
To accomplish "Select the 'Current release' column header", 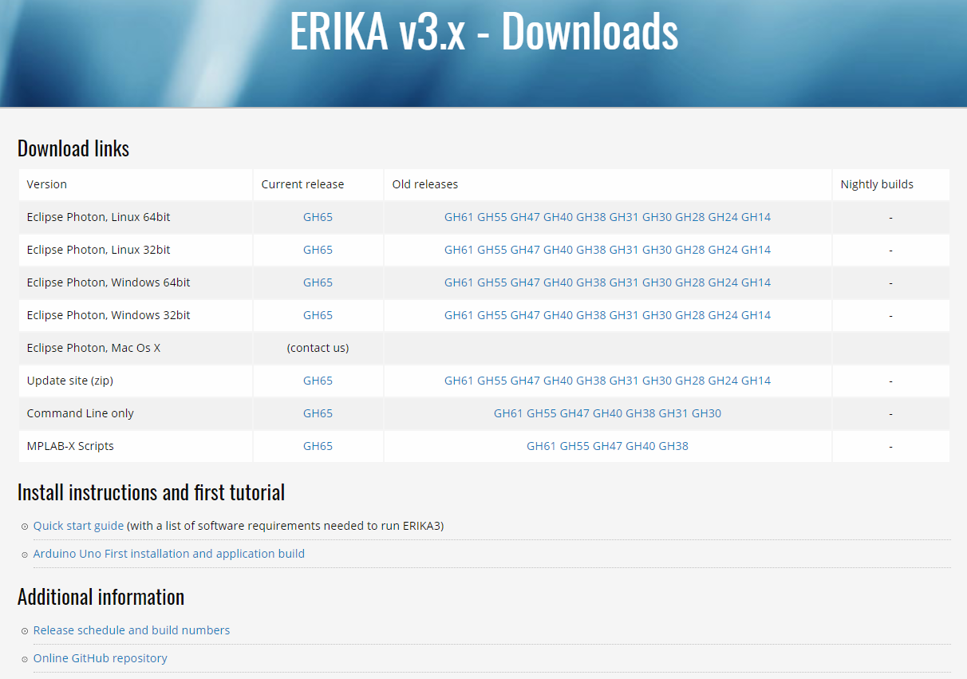I will pyautogui.click(x=302, y=184).
